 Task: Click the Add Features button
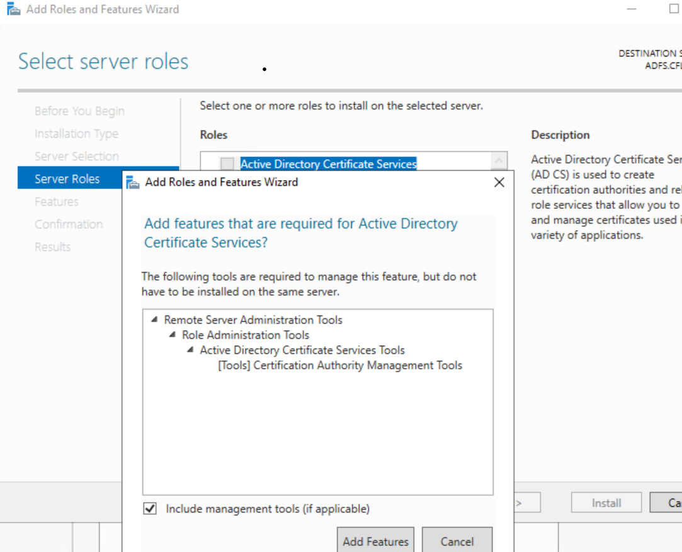(x=375, y=541)
